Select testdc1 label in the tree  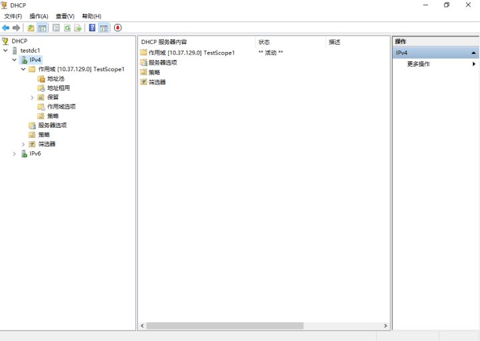[30, 51]
